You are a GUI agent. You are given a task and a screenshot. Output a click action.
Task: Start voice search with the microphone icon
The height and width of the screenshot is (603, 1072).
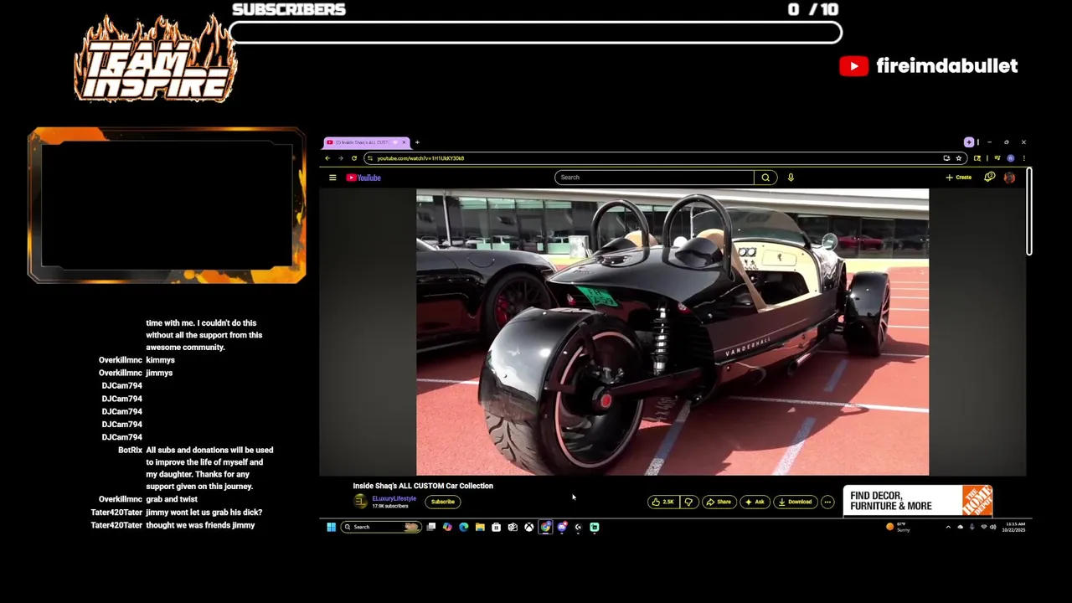791,178
